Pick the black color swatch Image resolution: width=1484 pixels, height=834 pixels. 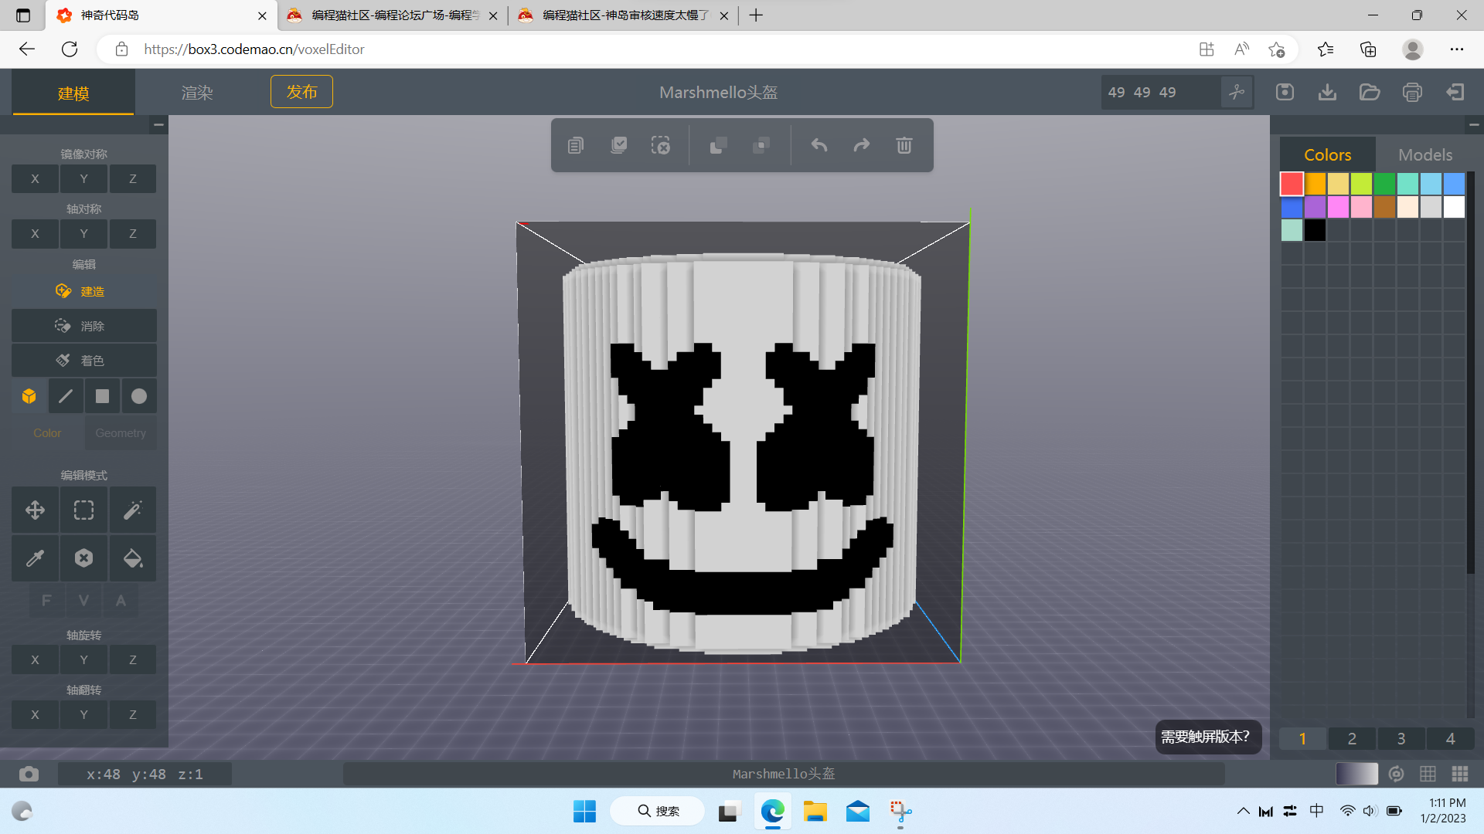[1315, 230]
